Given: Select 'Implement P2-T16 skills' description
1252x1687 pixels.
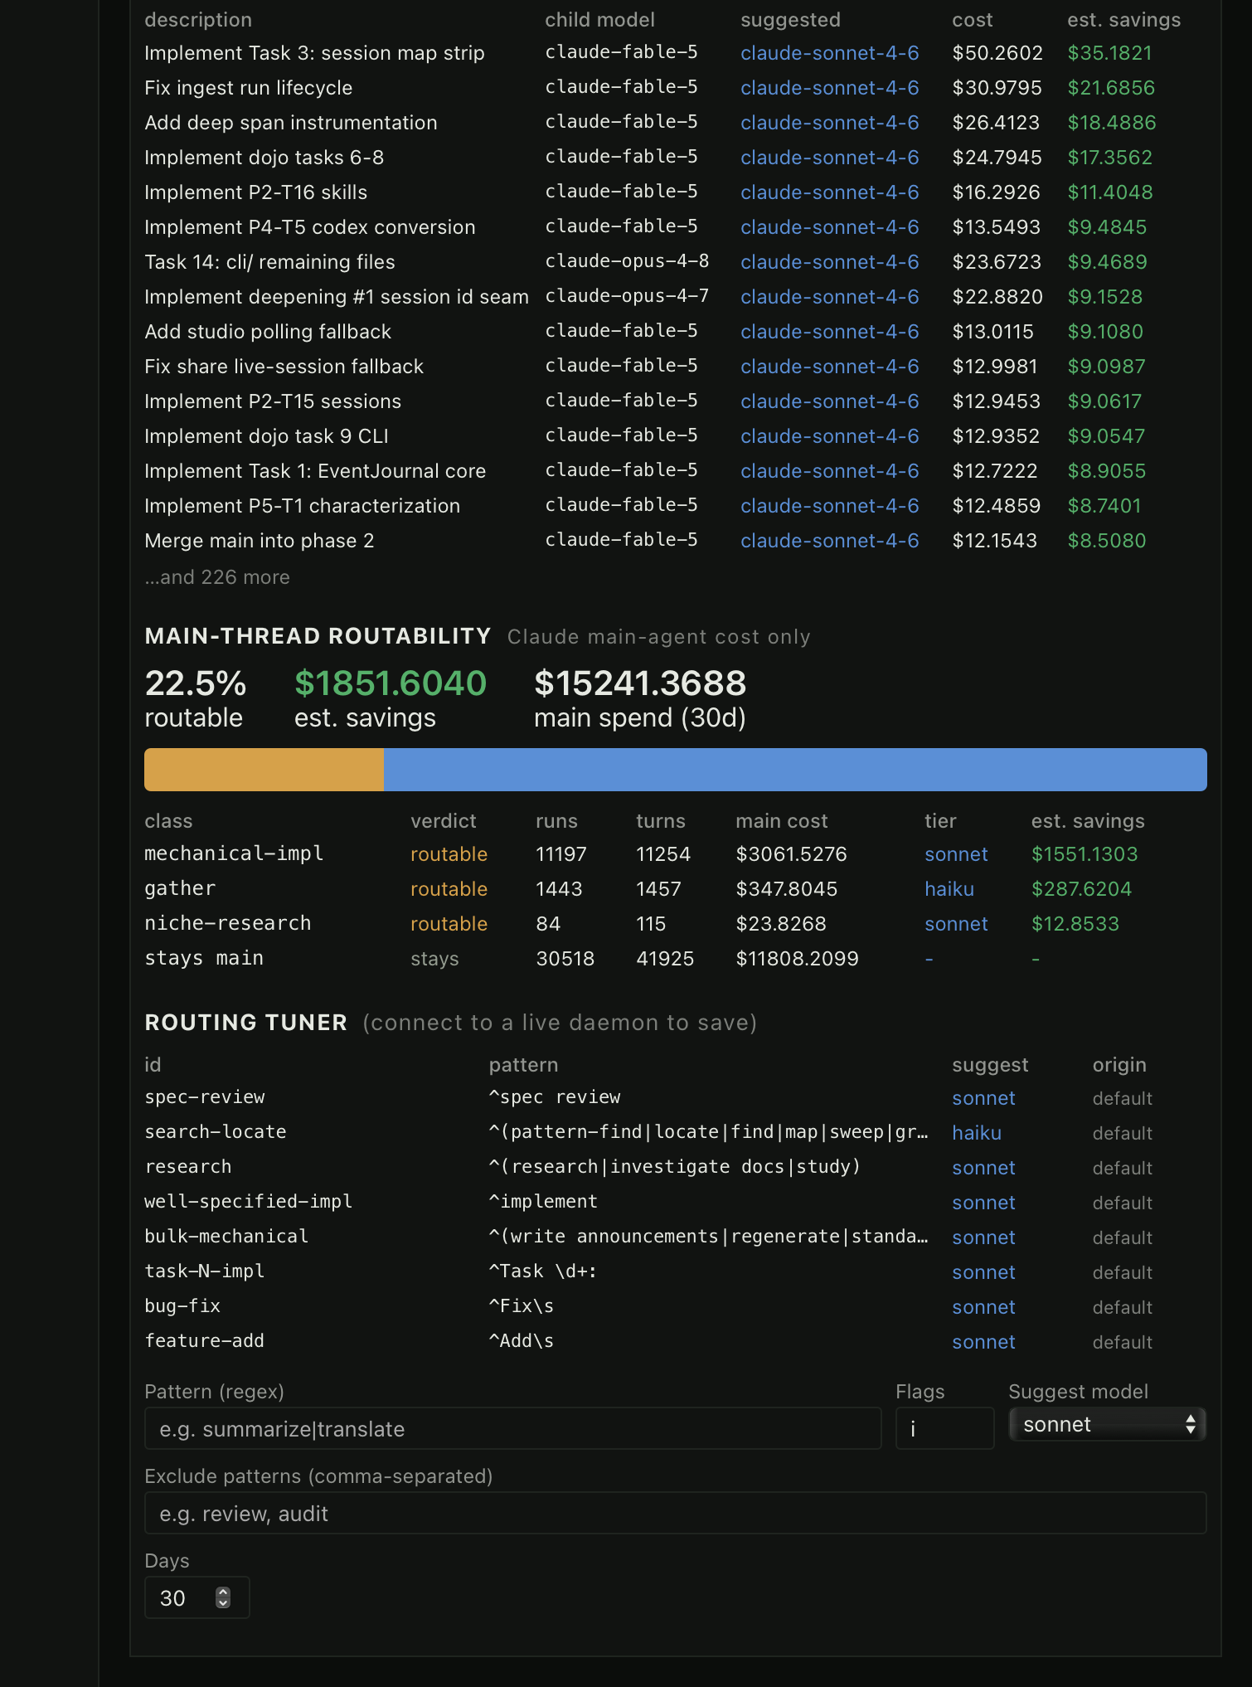Looking at the screenshot, I should tap(256, 192).
